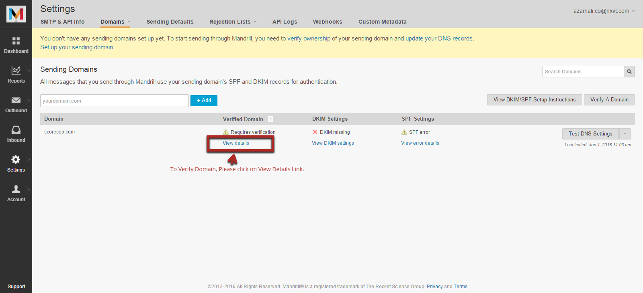Expand the Account sidebar chevron

click(x=29, y=189)
